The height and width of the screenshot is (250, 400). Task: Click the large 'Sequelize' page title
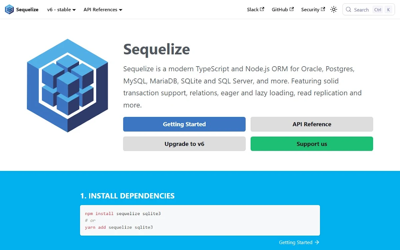click(x=157, y=49)
